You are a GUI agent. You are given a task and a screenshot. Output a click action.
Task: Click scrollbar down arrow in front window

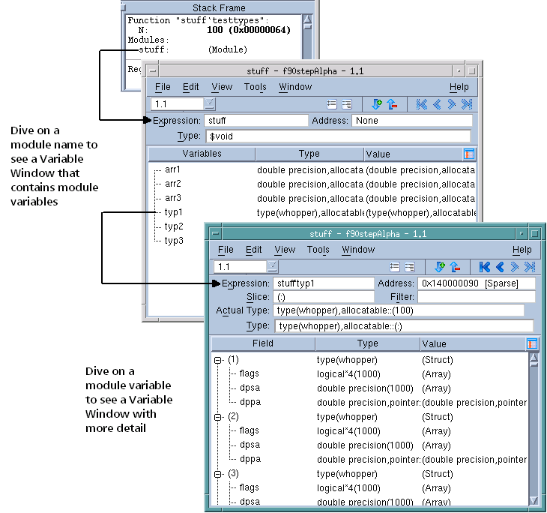point(534,500)
